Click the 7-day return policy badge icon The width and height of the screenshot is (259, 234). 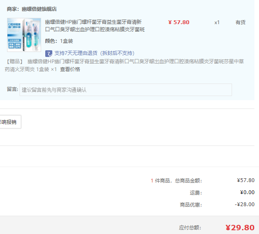49,54
